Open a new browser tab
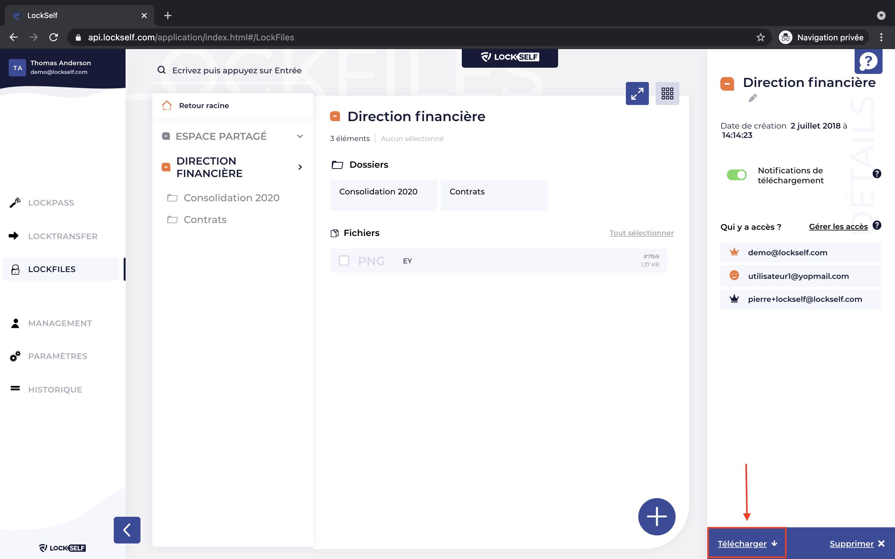Screen dimensions: 895x559 (x=168, y=16)
